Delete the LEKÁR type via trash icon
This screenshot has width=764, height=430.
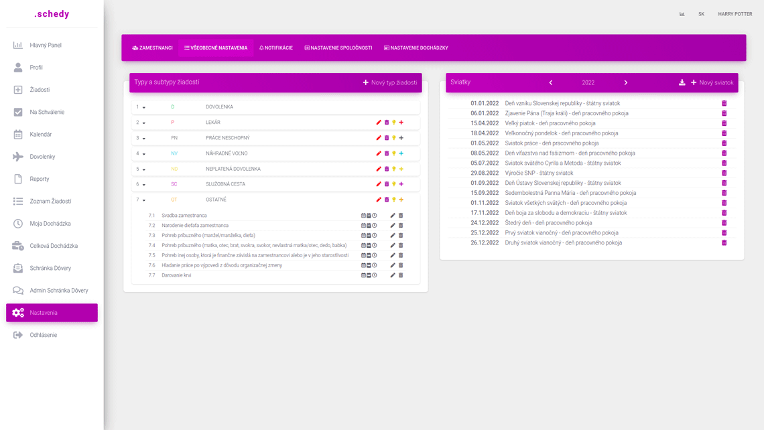pos(387,122)
